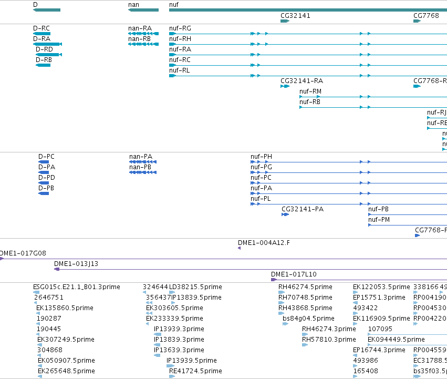This screenshot has width=447, height=379.
Task: Select the nuf-PL protein feature
Action: 349,204
